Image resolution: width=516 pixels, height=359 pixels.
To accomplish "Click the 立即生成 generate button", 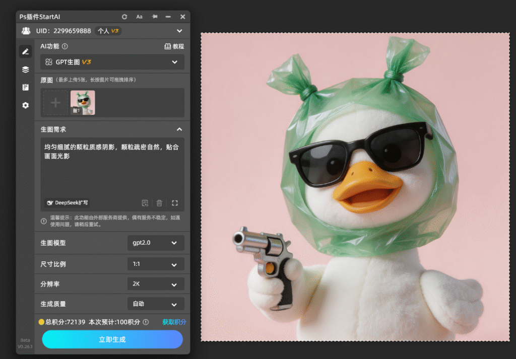I will 112,339.
